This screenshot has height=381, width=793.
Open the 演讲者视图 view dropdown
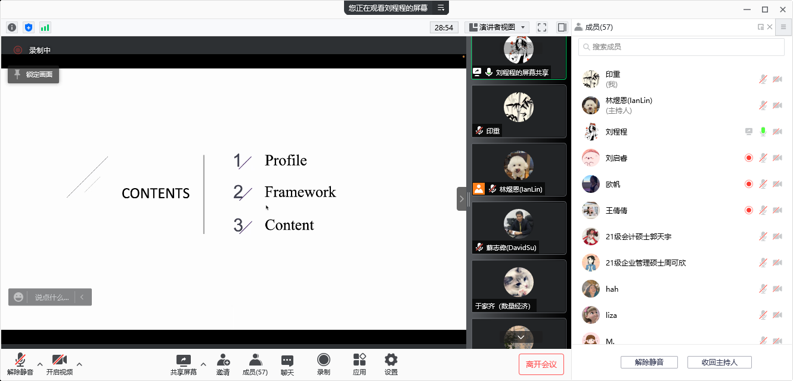coord(497,27)
